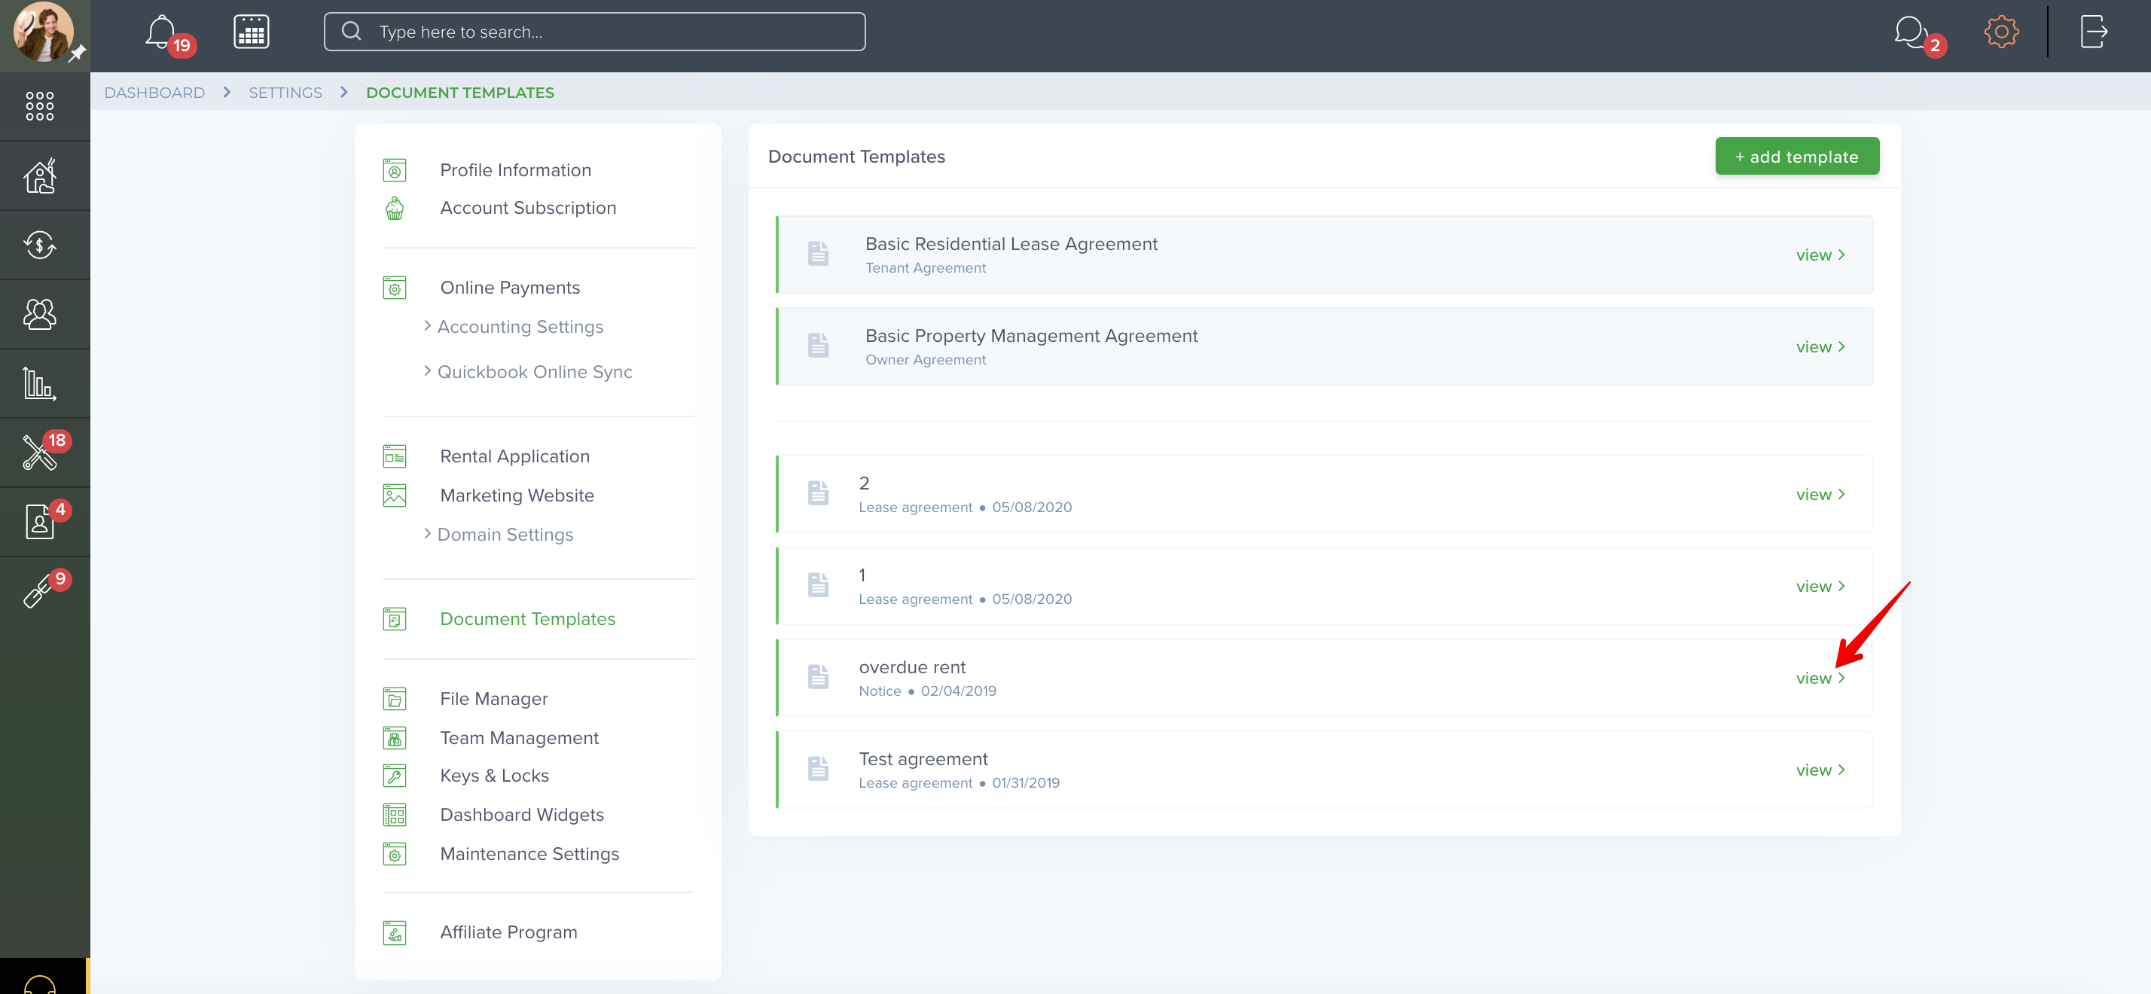Screen dimensions: 2151x994
Task: Select Document Templates menu item
Action: coord(527,619)
